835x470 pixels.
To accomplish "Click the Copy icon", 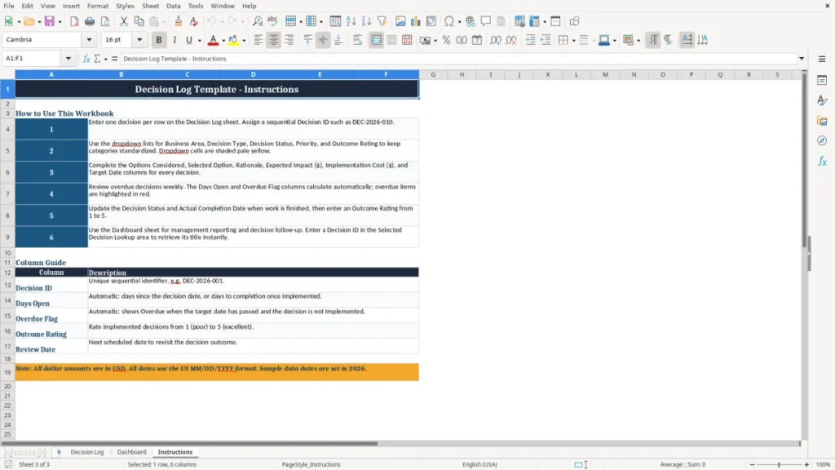I will pos(139,21).
